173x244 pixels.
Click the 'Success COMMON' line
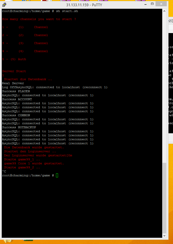(16, 115)
